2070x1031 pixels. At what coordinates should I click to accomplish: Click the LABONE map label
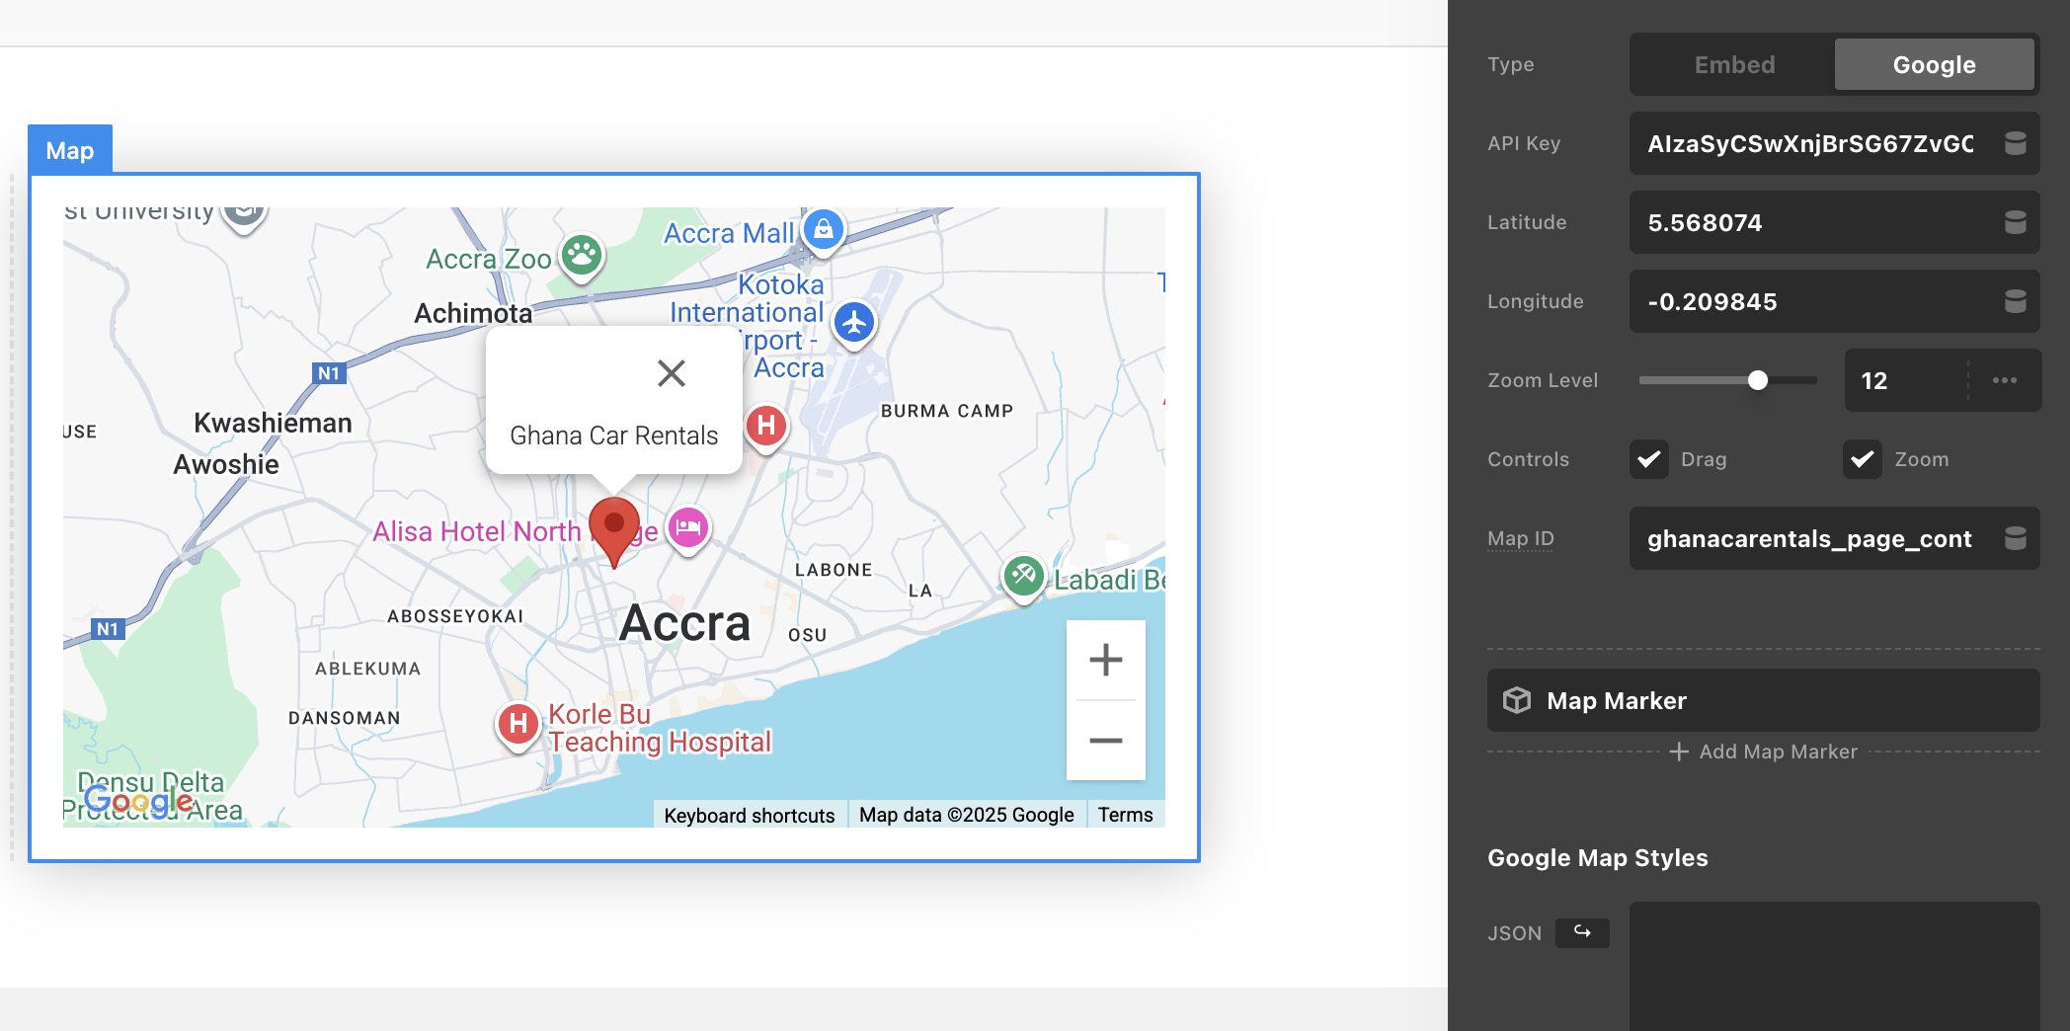[x=834, y=570]
